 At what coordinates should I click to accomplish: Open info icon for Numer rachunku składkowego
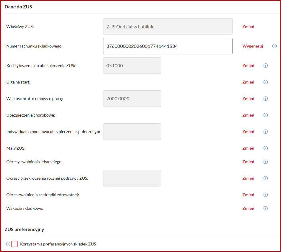274,46
